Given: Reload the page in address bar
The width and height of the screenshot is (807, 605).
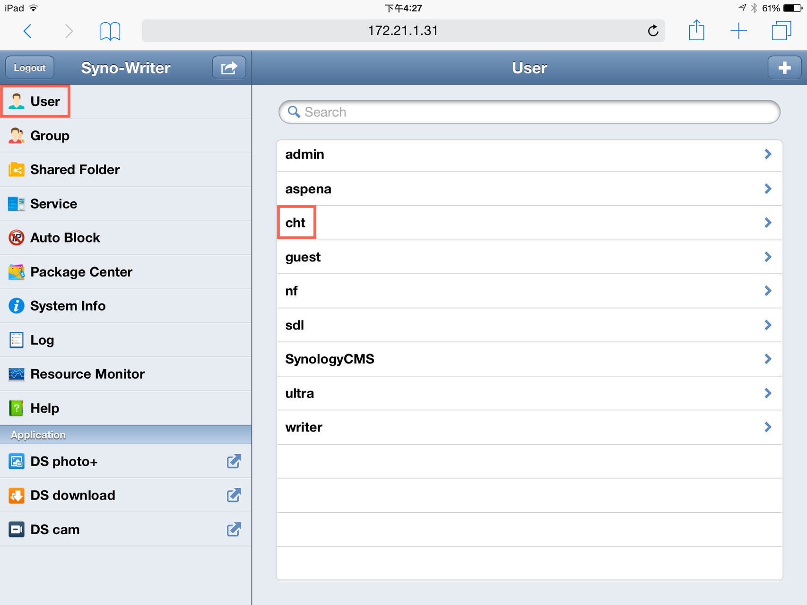Looking at the screenshot, I should point(653,31).
